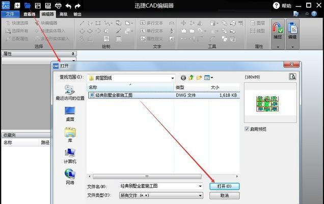Click the blue open folder icon
The width and height of the screenshot is (324, 204).
tap(28, 6)
